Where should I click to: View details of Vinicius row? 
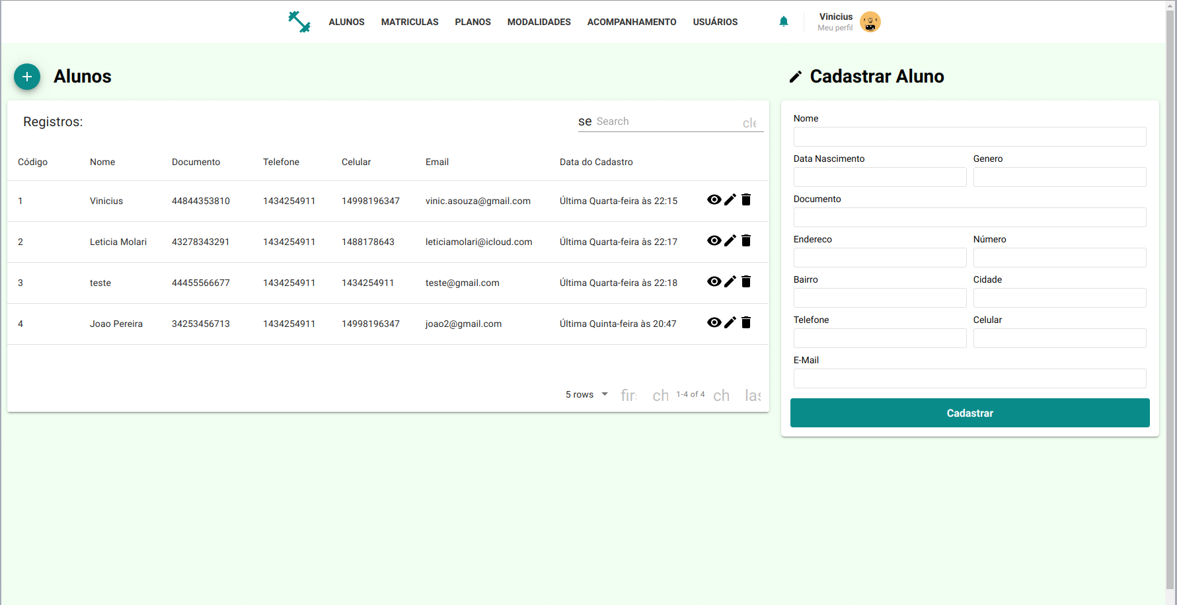tap(714, 200)
